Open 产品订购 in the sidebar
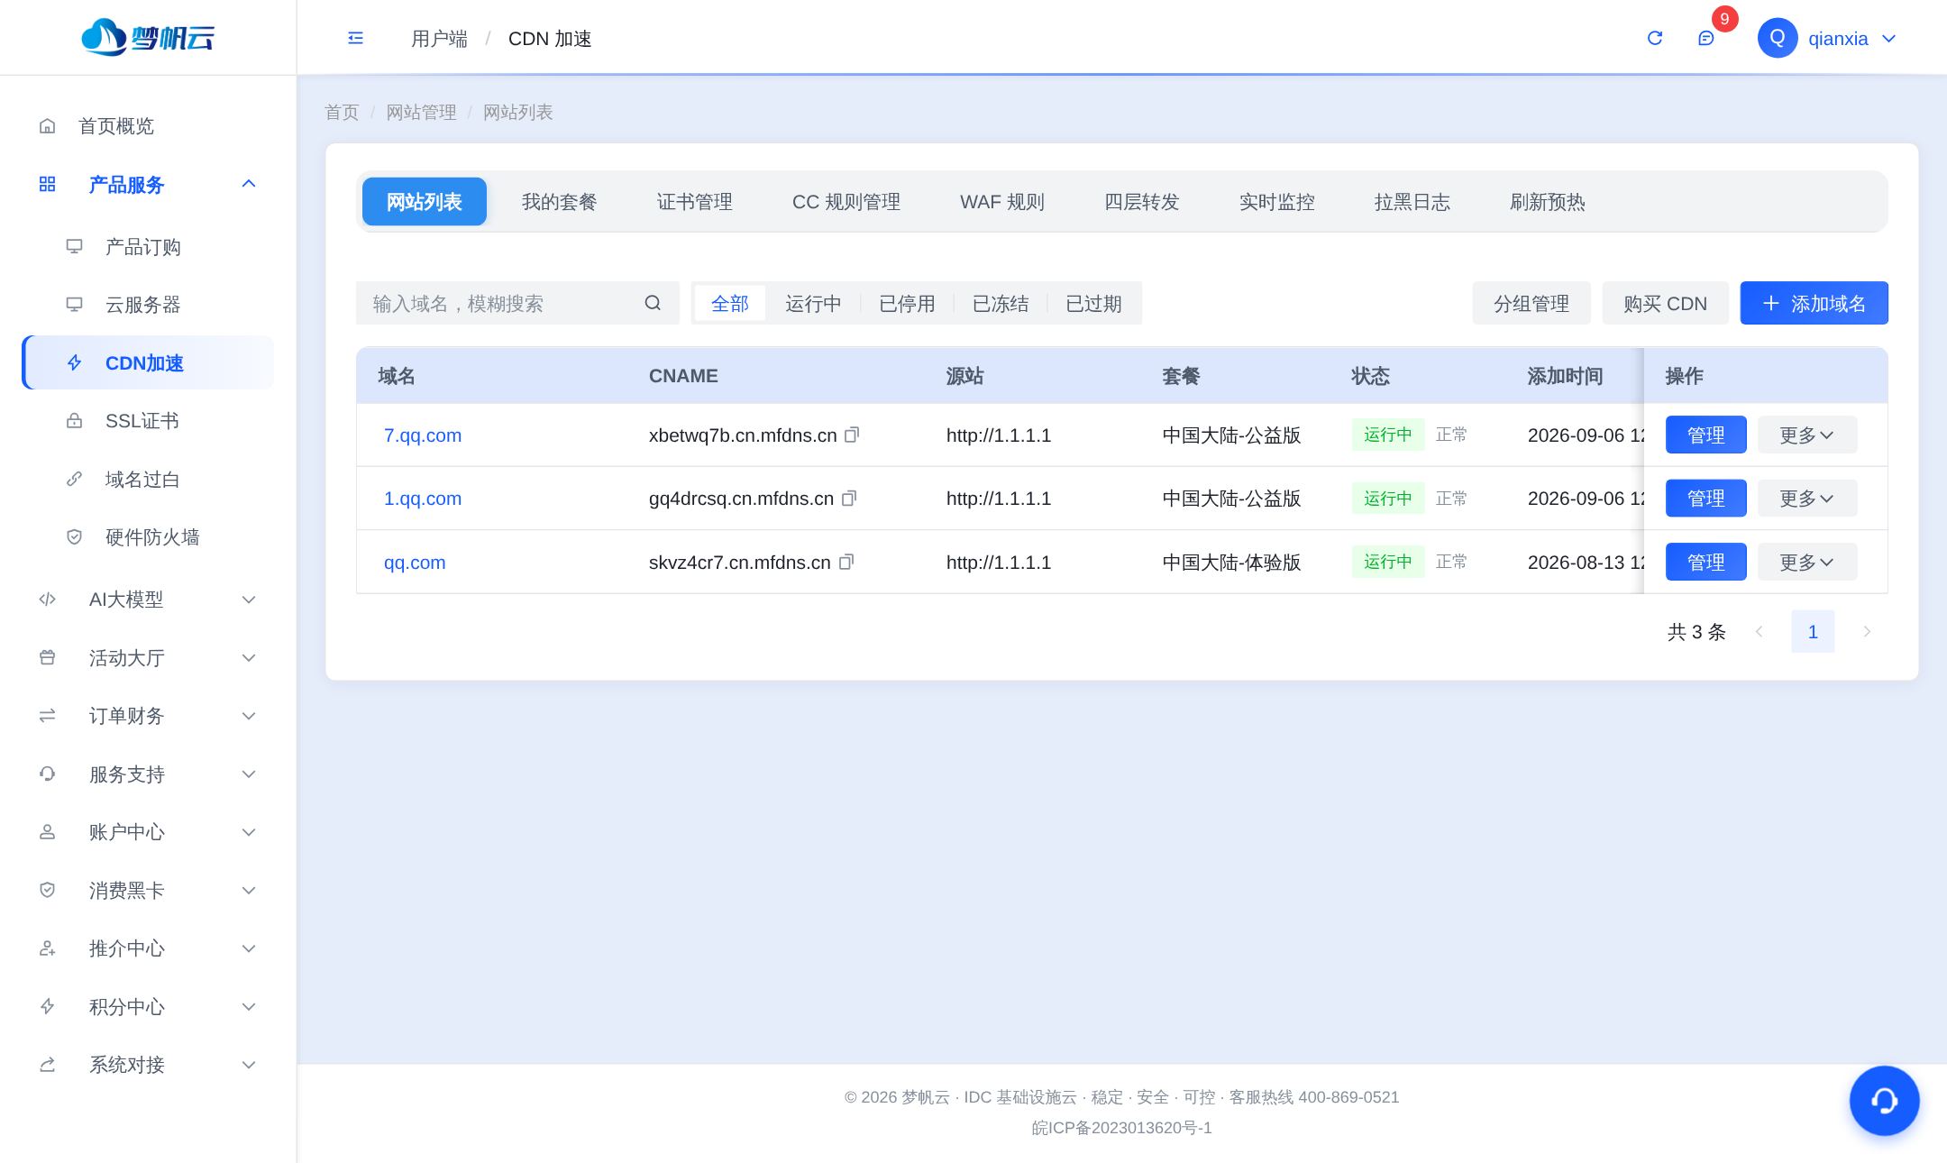The width and height of the screenshot is (1947, 1163). 148,247
